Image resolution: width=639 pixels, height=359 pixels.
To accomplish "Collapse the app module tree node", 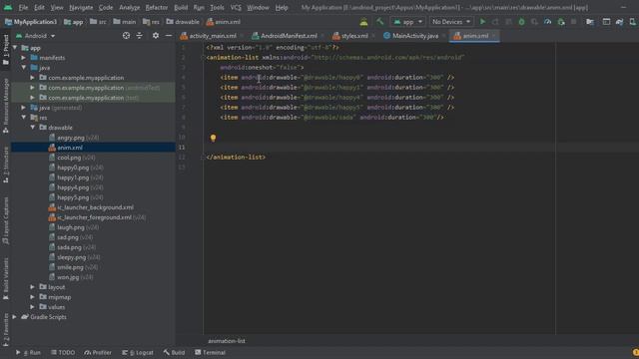I will [x=15, y=48].
